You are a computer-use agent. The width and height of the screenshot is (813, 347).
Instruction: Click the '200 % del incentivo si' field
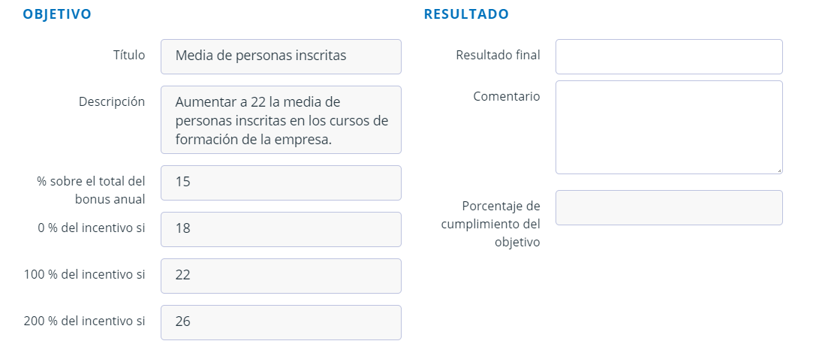click(281, 322)
